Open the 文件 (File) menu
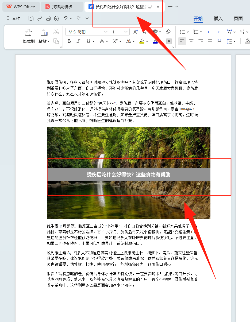Viewport: 250px width, 322px height. (13, 18)
